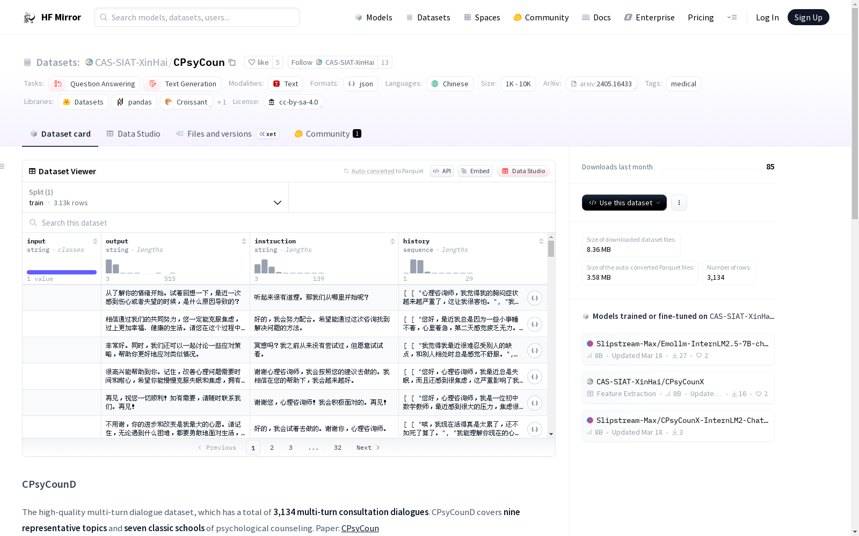
Task: Click the Question Answering task tag
Action: pos(94,84)
